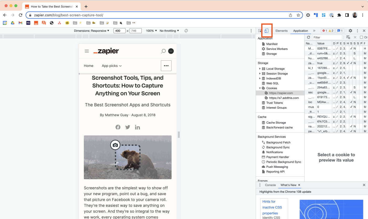Open the Hints for inactive CSS properties link
This screenshot has width=368, height=219.
(272, 207)
